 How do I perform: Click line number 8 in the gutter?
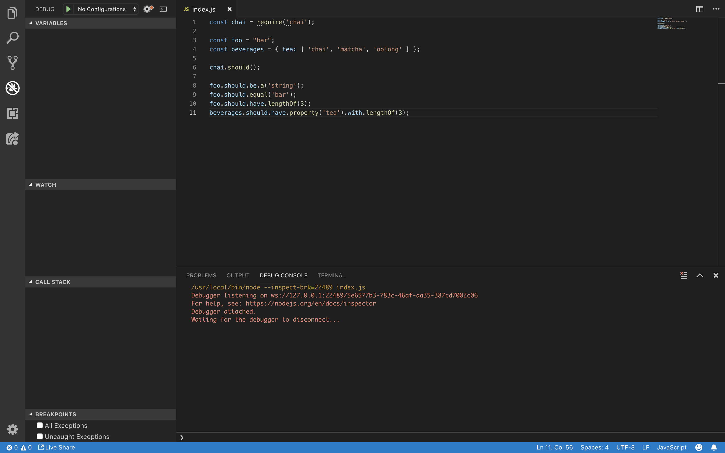194,85
